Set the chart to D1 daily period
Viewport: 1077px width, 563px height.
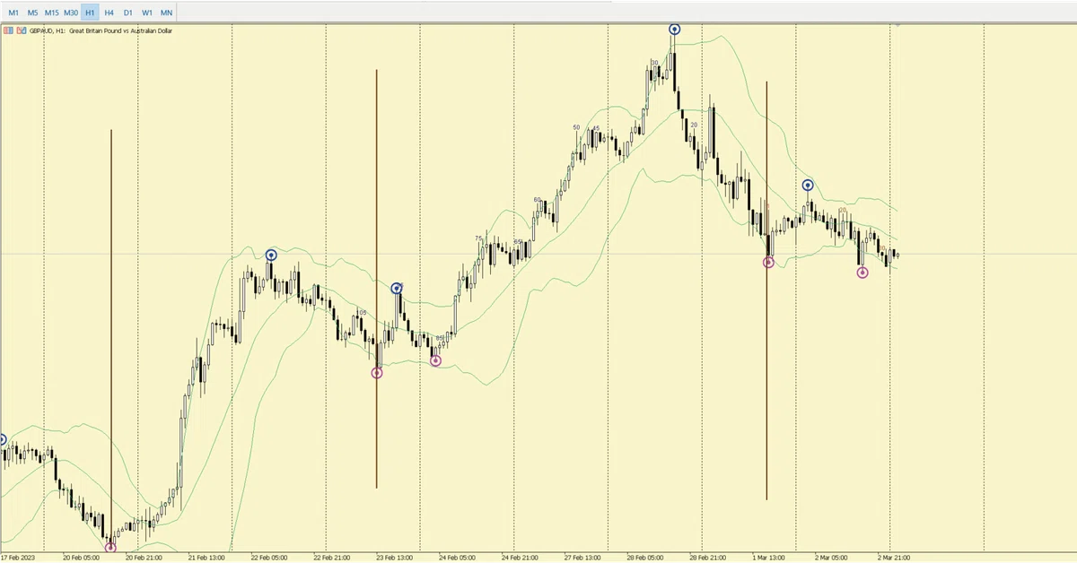pyautogui.click(x=128, y=13)
